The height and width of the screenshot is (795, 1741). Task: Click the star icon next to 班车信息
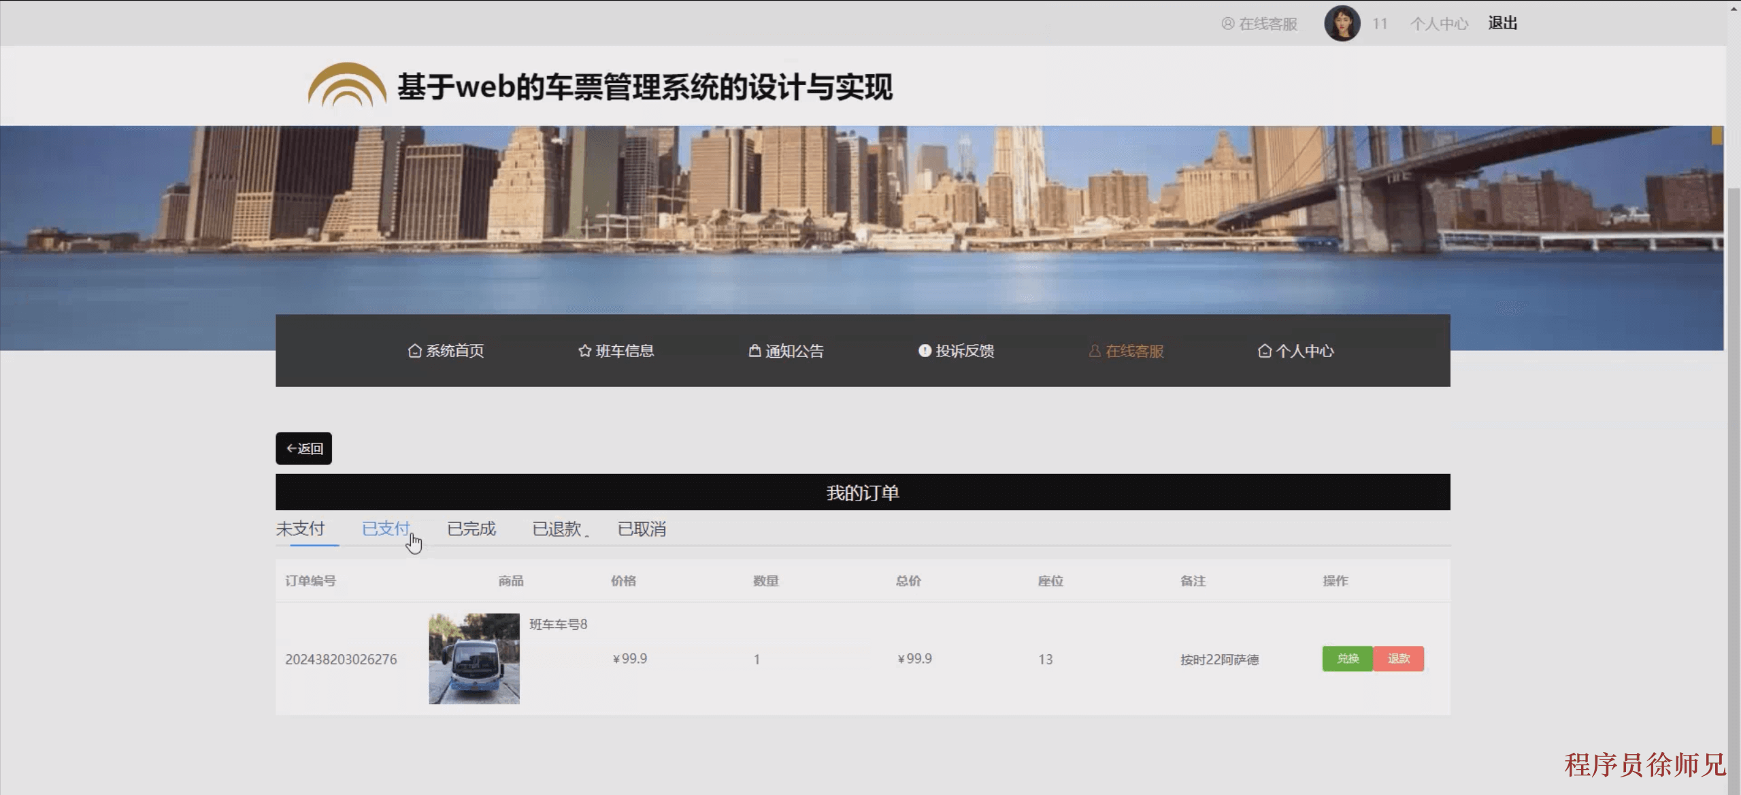click(584, 351)
